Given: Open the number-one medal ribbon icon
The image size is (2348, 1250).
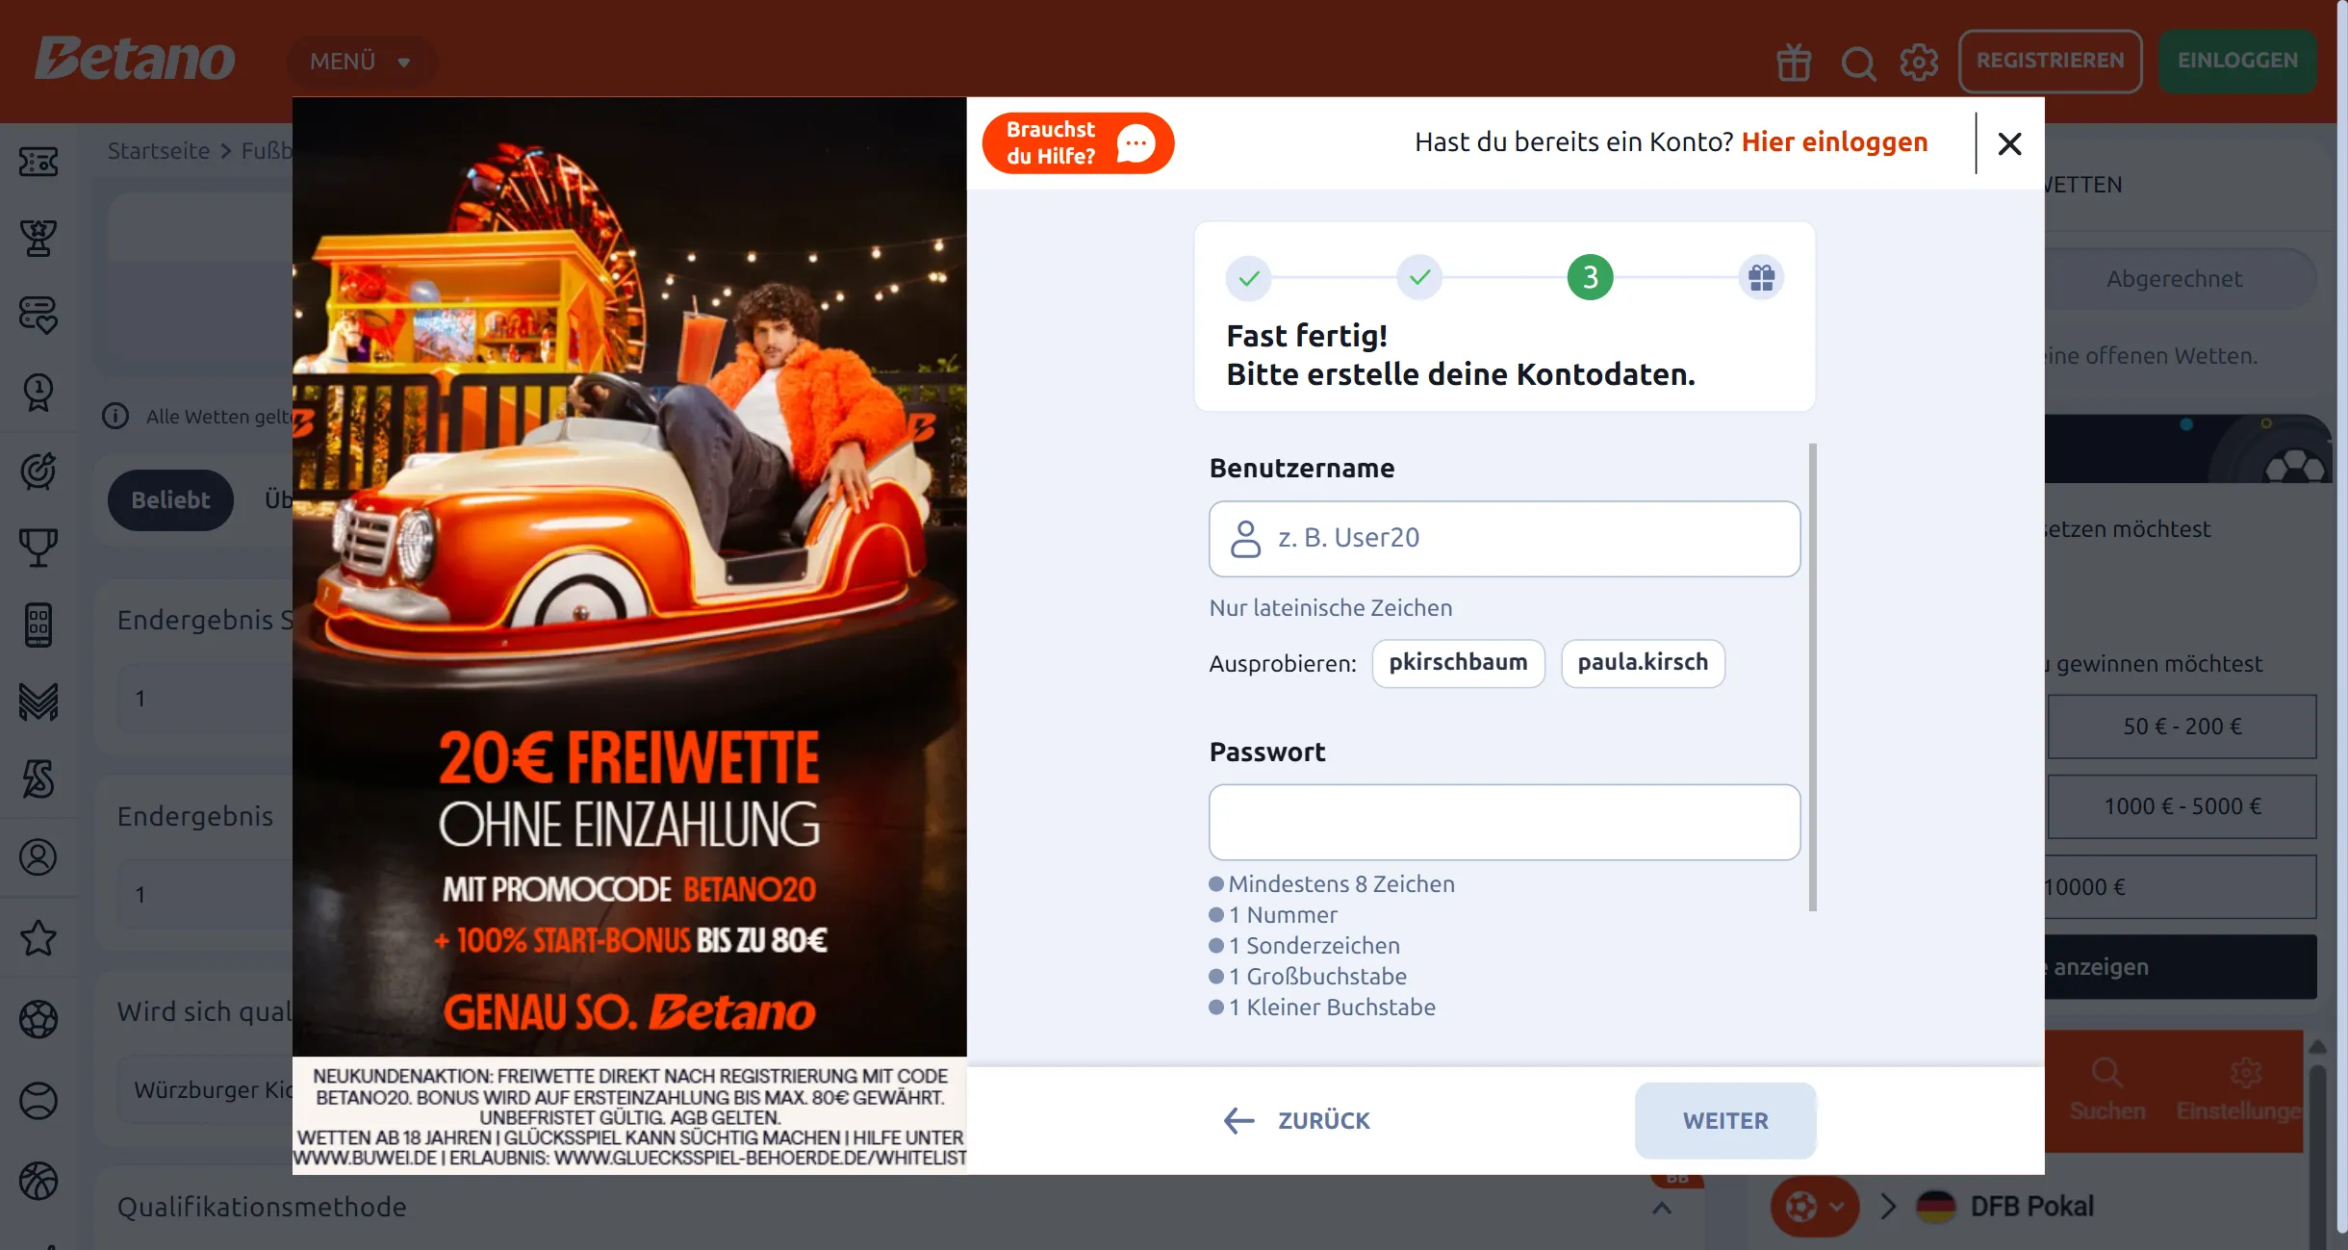Looking at the screenshot, I should [38, 393].
